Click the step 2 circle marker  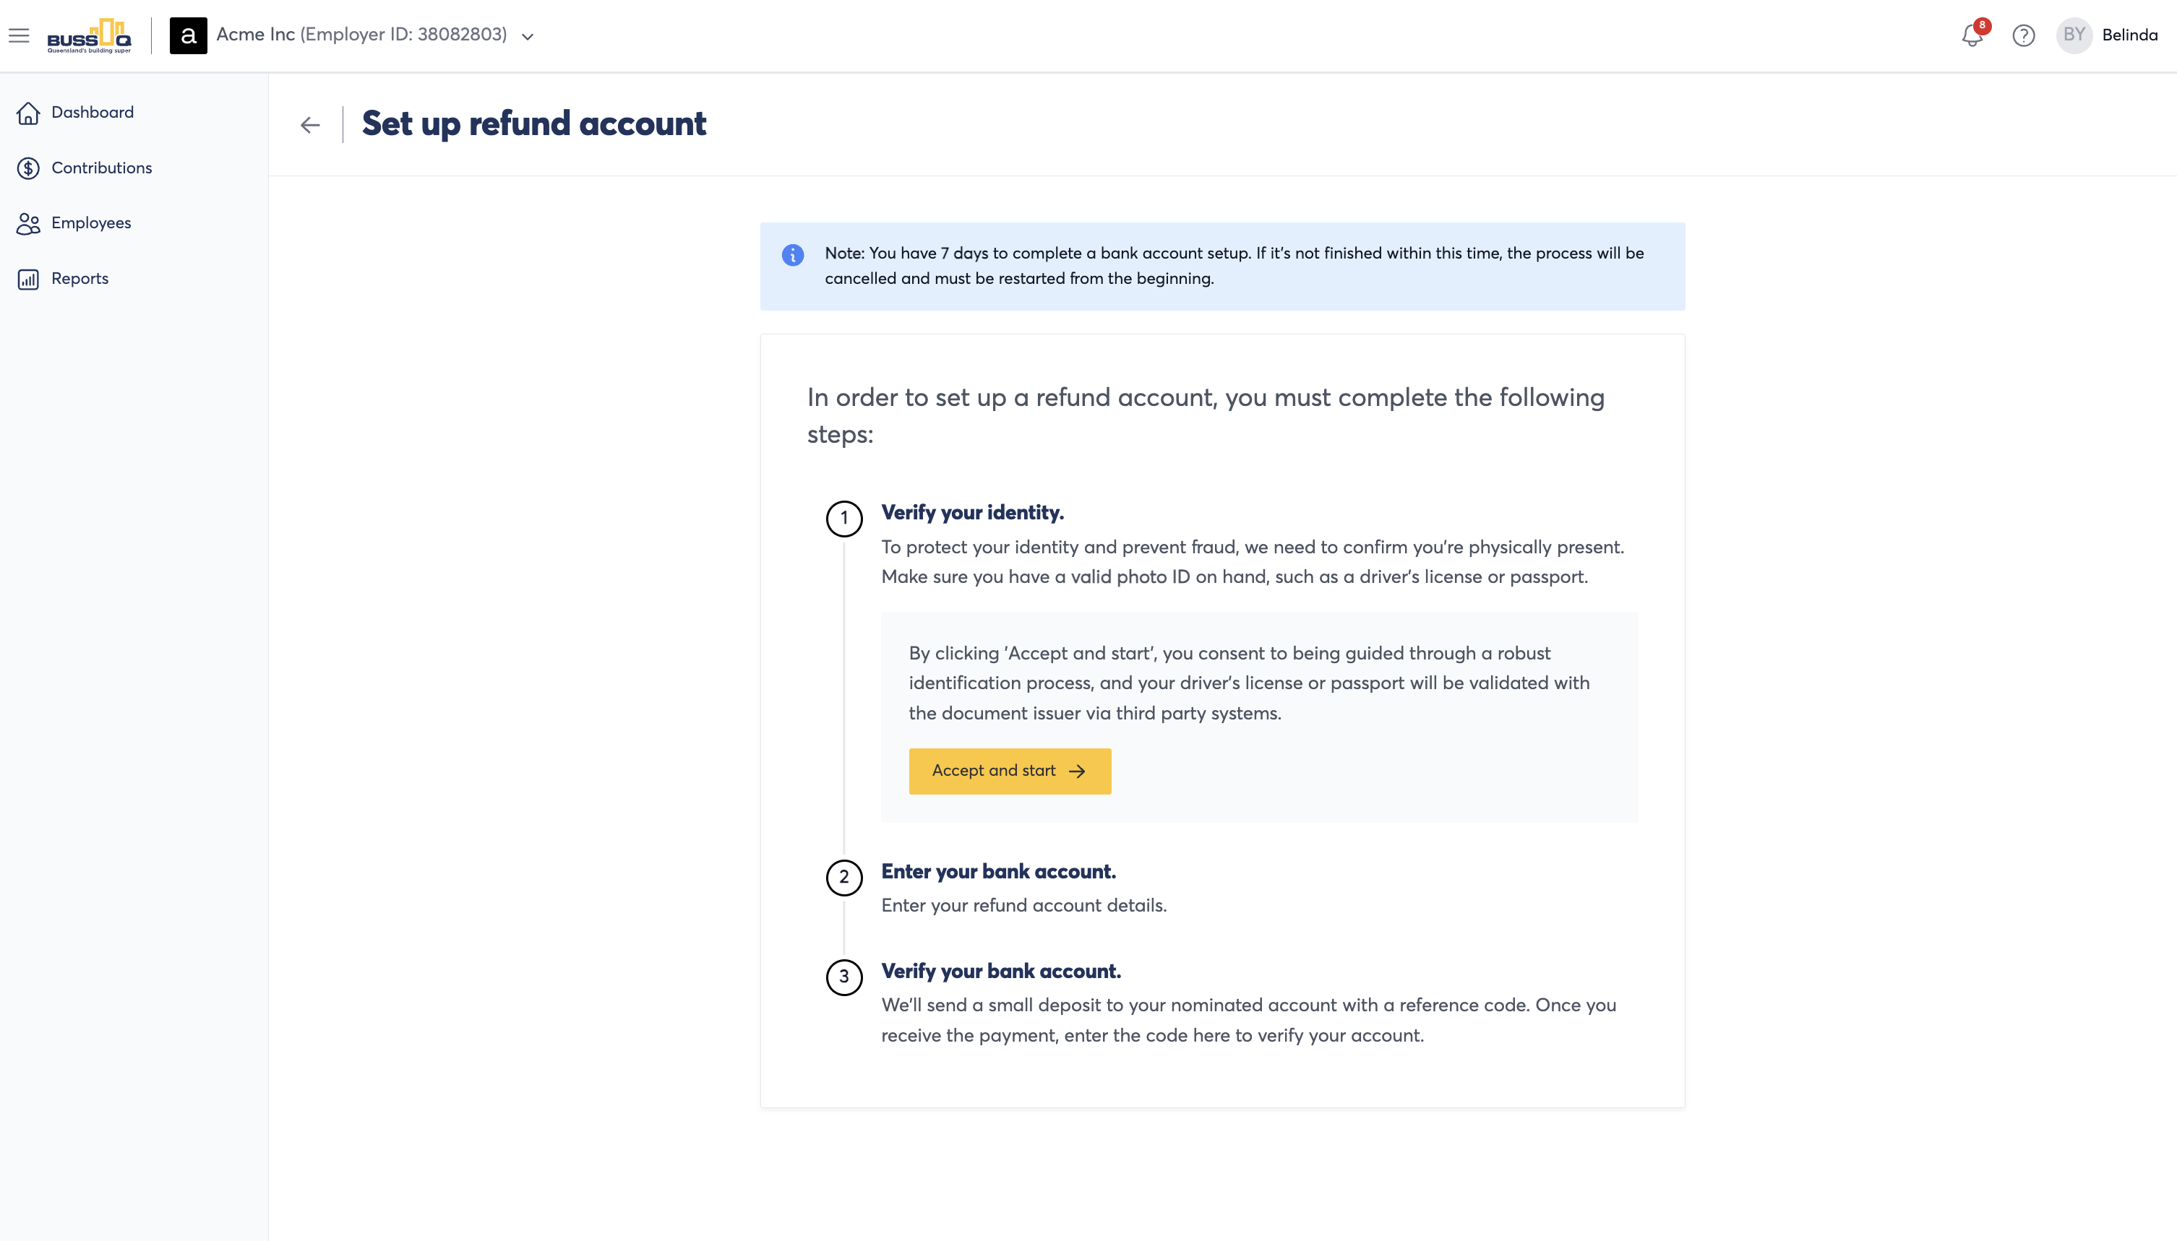click(x=844, y=877)
